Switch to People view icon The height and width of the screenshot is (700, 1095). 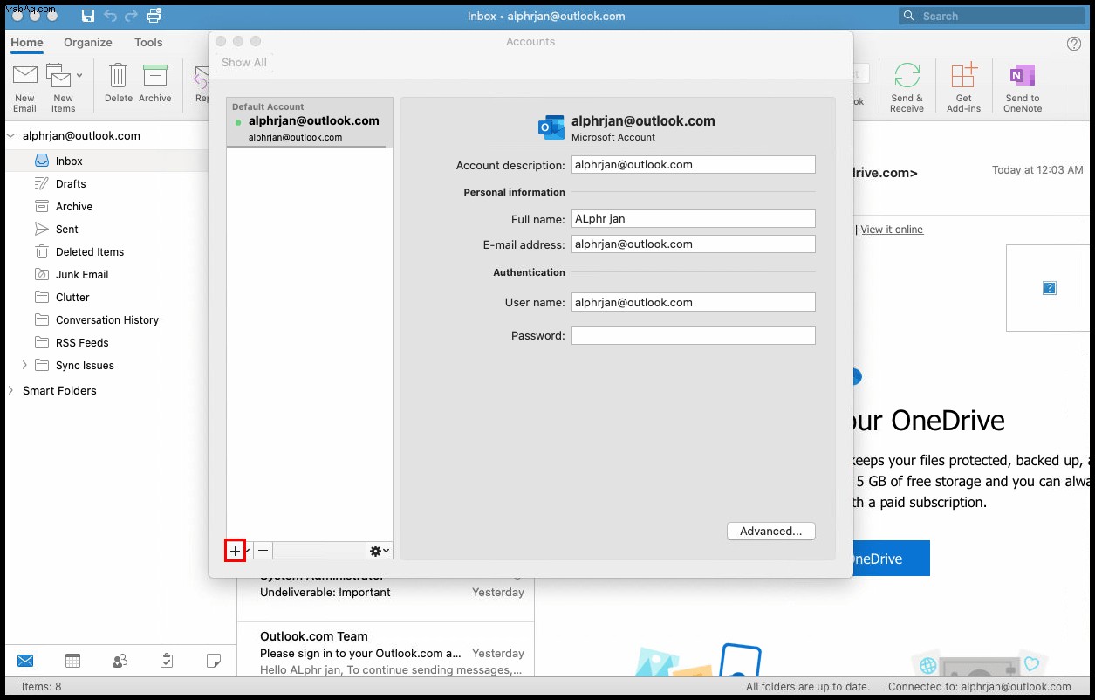pyautogui.click(x=120, y=661)
